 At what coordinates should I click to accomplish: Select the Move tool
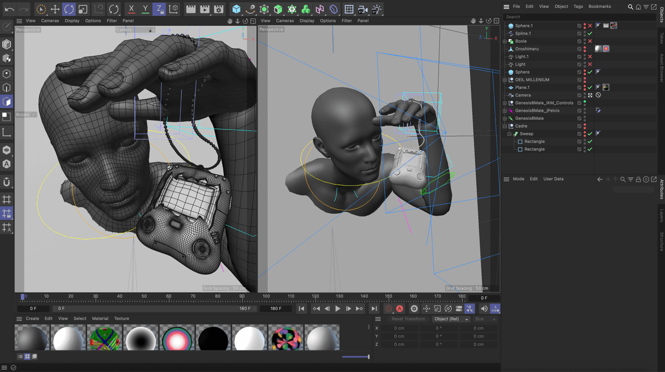coord(55,9)
